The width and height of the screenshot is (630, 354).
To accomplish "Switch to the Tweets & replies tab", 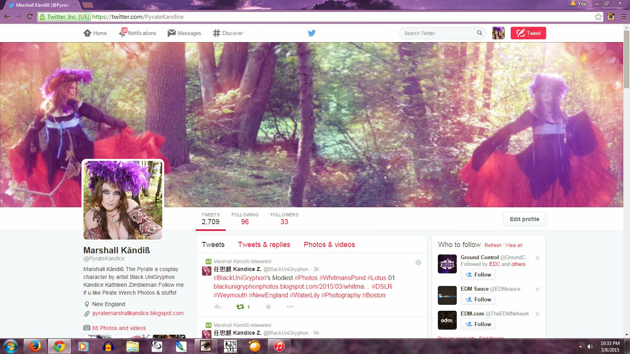I will (x=264, y=245).
